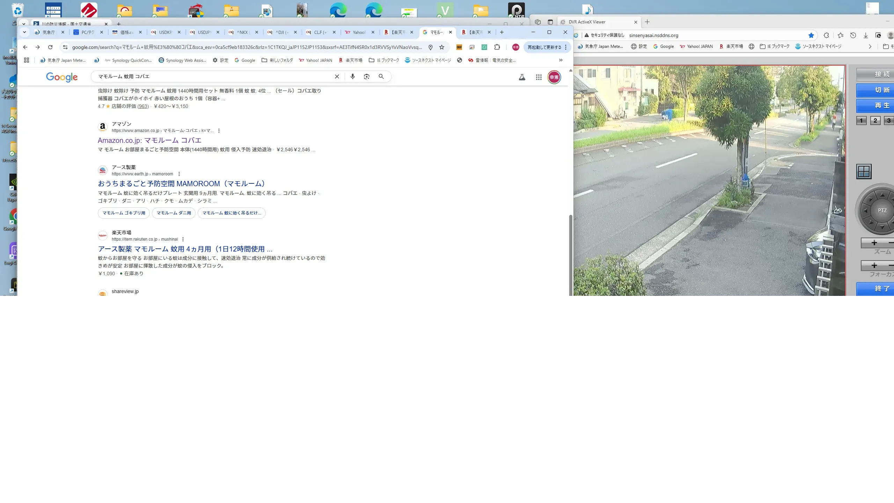Open Chrome extensions puzzle icon
Image resolution: width=894 pixels, height=503 pixels.
[x=497, y=47]
